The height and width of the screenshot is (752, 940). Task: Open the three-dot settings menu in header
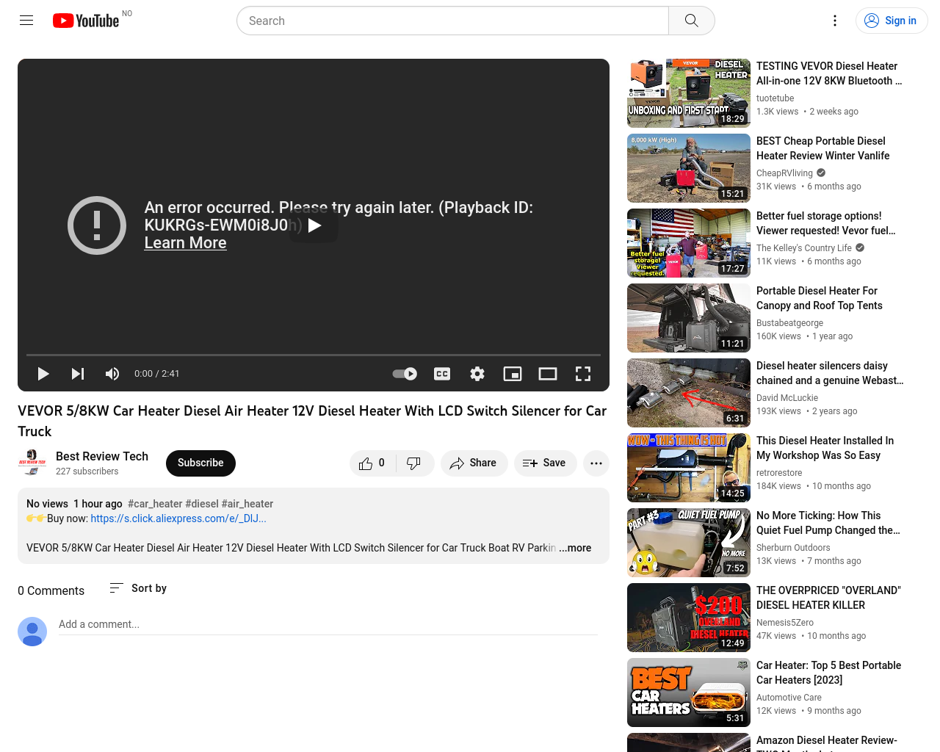click(x=835, y=21)
